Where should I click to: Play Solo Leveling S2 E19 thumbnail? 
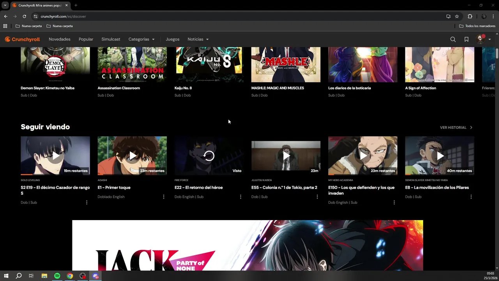55,155
